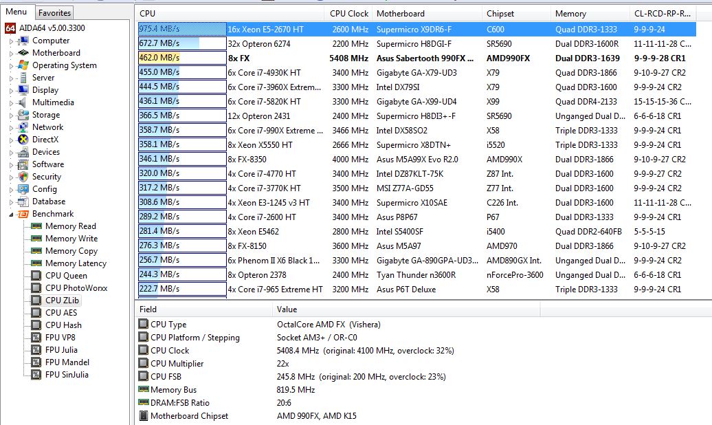
Task: Expand the Operating System tree node
Action: [12, 66]
